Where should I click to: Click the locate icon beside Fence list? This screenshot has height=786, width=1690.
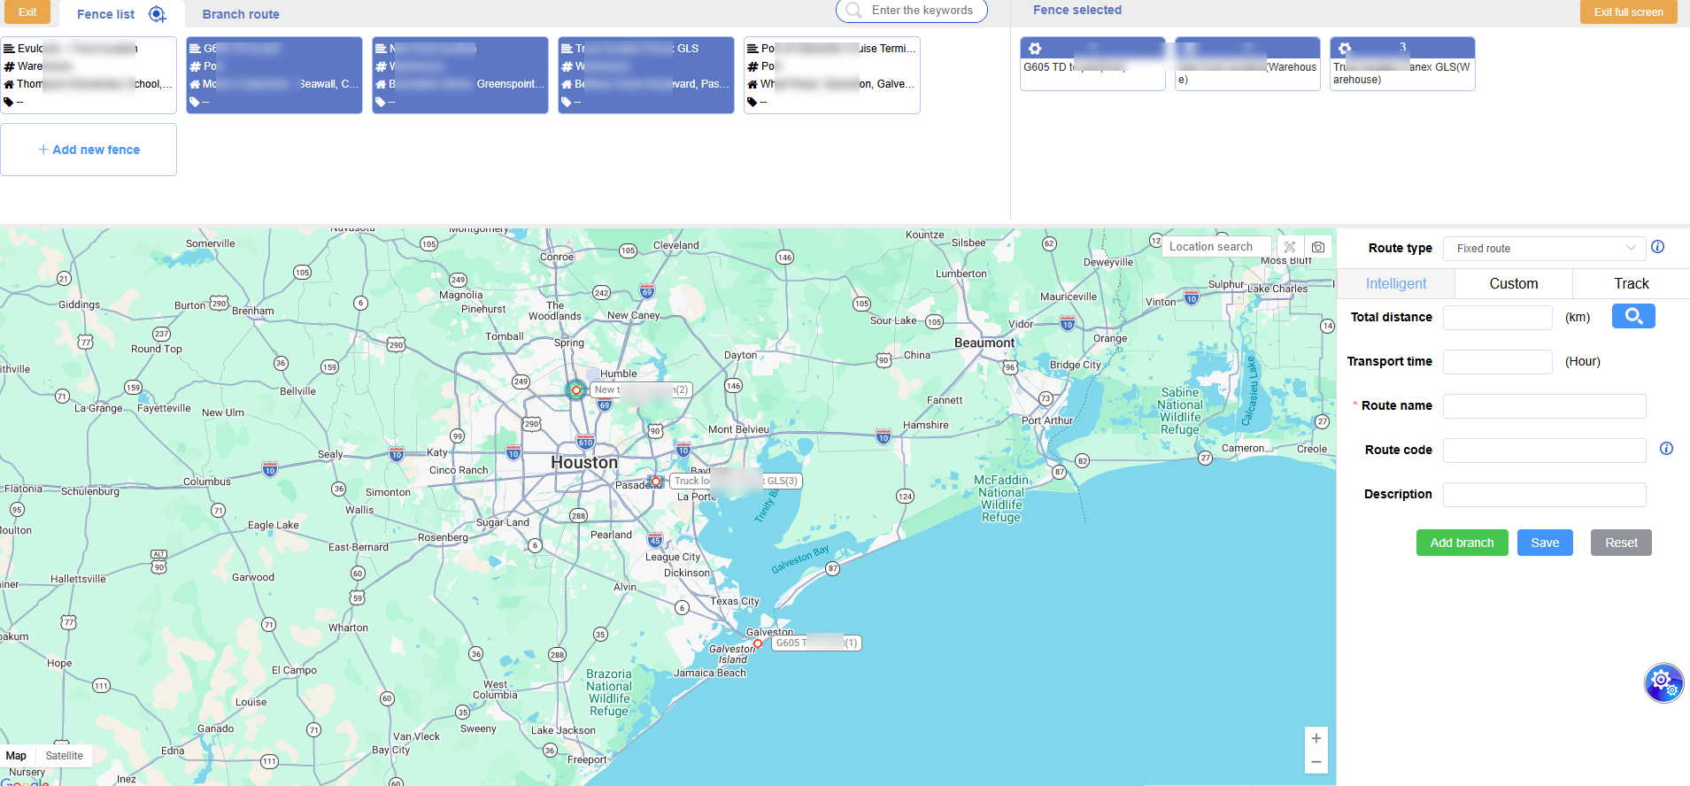[x=157, y=14]
